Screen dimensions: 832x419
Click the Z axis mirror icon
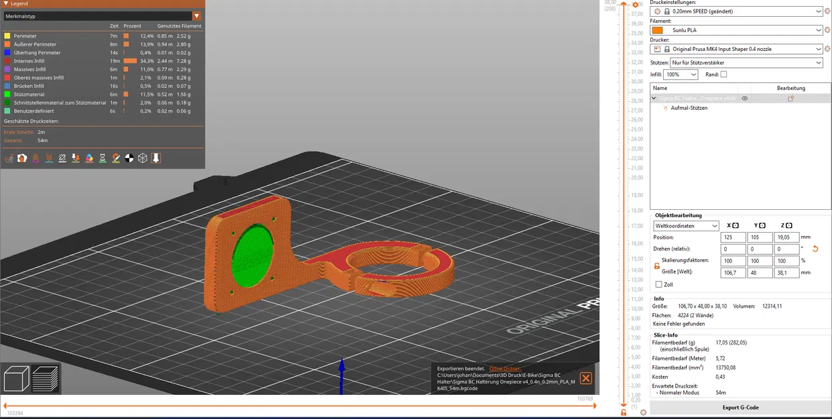point(789,226)
